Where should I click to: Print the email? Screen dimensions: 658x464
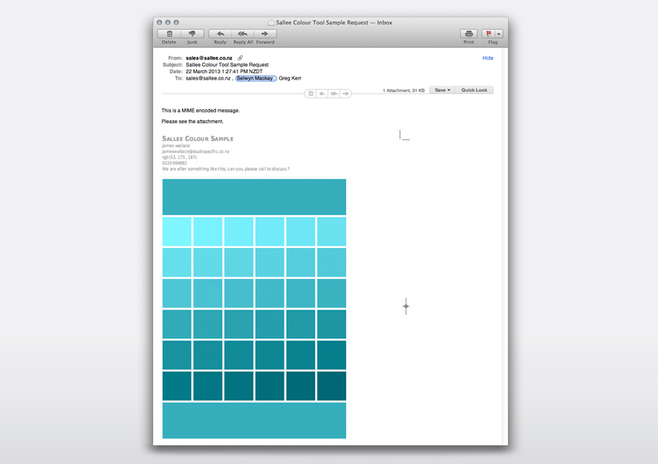point(469,34)
